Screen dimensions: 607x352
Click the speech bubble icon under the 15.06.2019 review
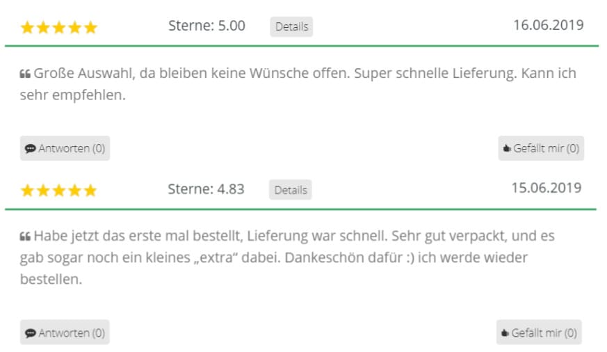(30, 333)
